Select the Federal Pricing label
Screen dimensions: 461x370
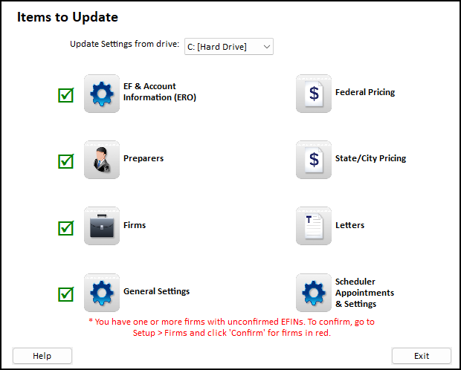coord(364,93)
